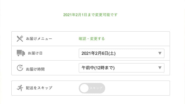
Task: Click the running person skip icon
Action: [20, 88]
